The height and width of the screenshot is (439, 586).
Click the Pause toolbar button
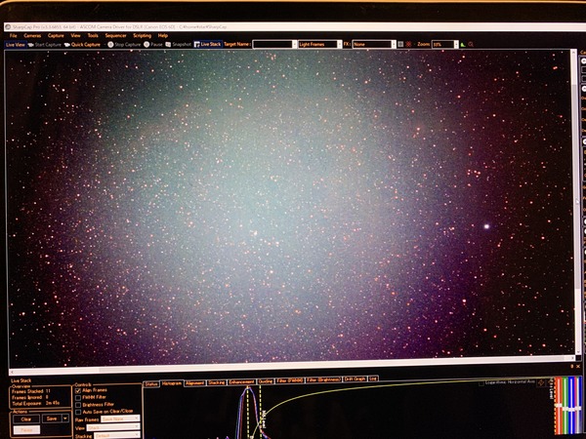pos(153,45)
